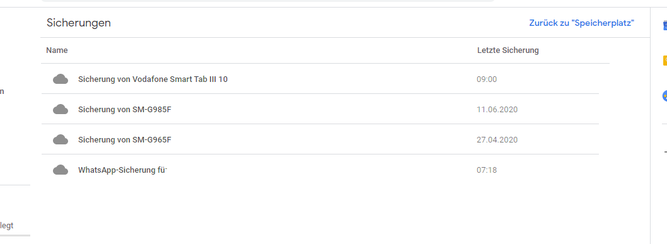Click the 07:18 WhatsApp backup time
This screenshot has width=667, height=244.
(x=487, y=170)
